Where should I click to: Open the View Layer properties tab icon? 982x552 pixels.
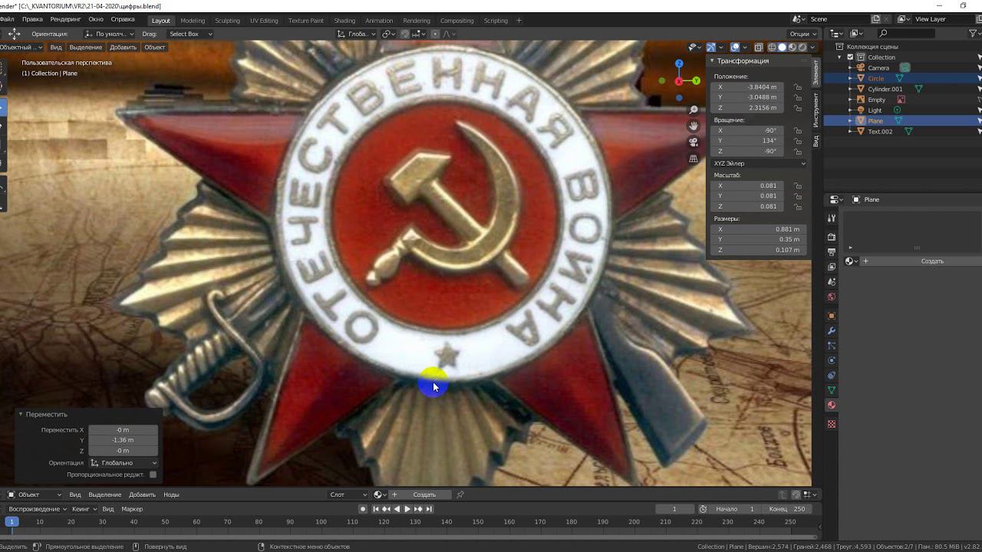pyautogui.click(x=832, y=267)
